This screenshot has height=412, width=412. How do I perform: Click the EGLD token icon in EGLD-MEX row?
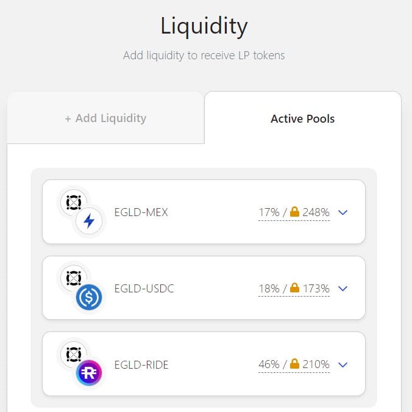74,202
